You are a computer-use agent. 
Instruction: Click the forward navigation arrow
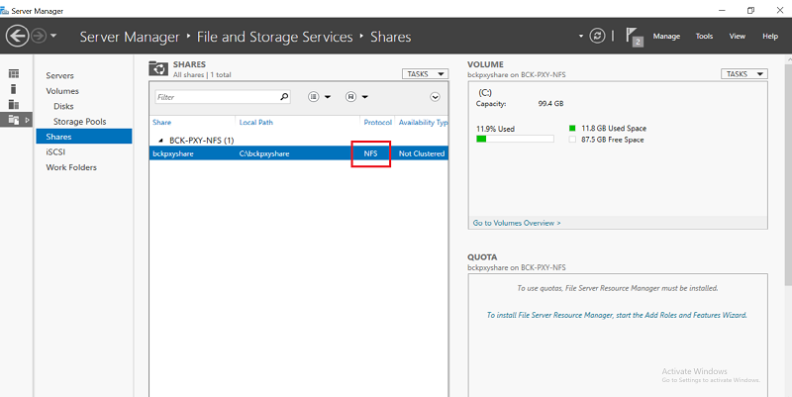(39, 36)
